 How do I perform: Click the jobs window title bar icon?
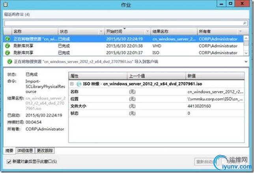click(6, 4)
